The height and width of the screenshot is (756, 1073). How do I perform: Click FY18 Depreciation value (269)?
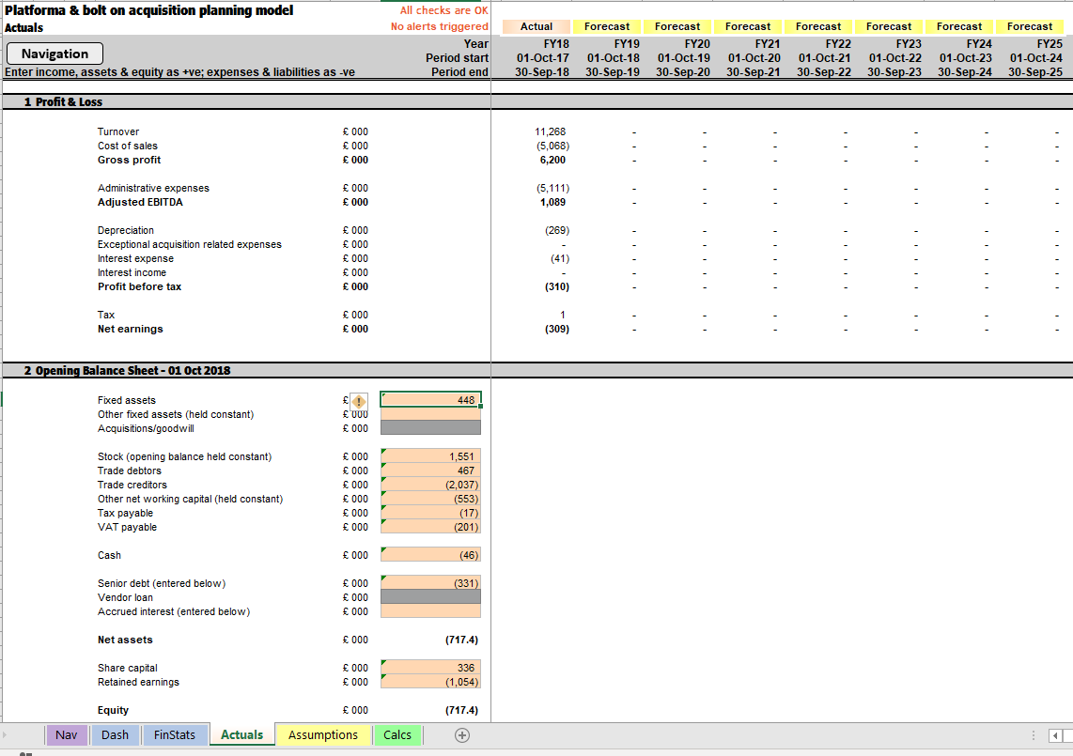(x=557, y=230)
